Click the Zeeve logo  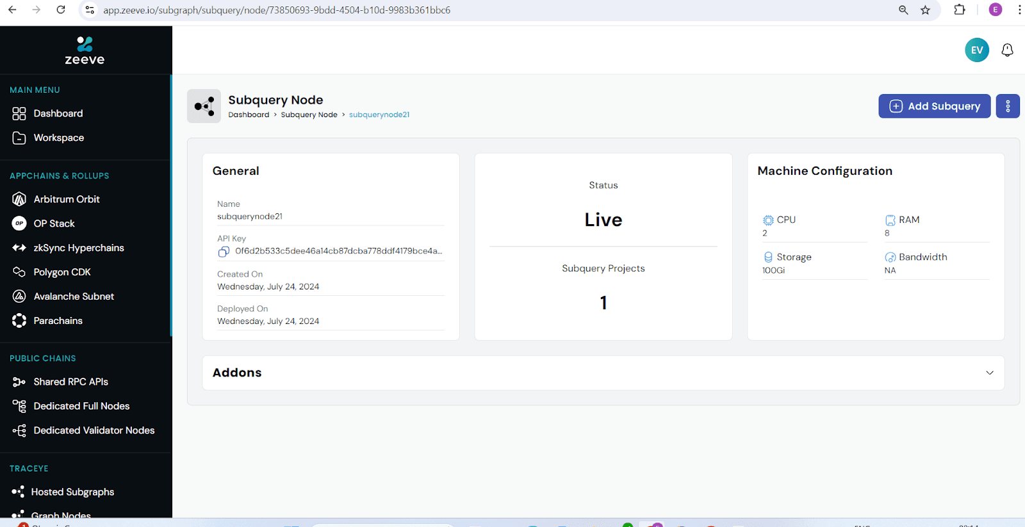point(85,51)
